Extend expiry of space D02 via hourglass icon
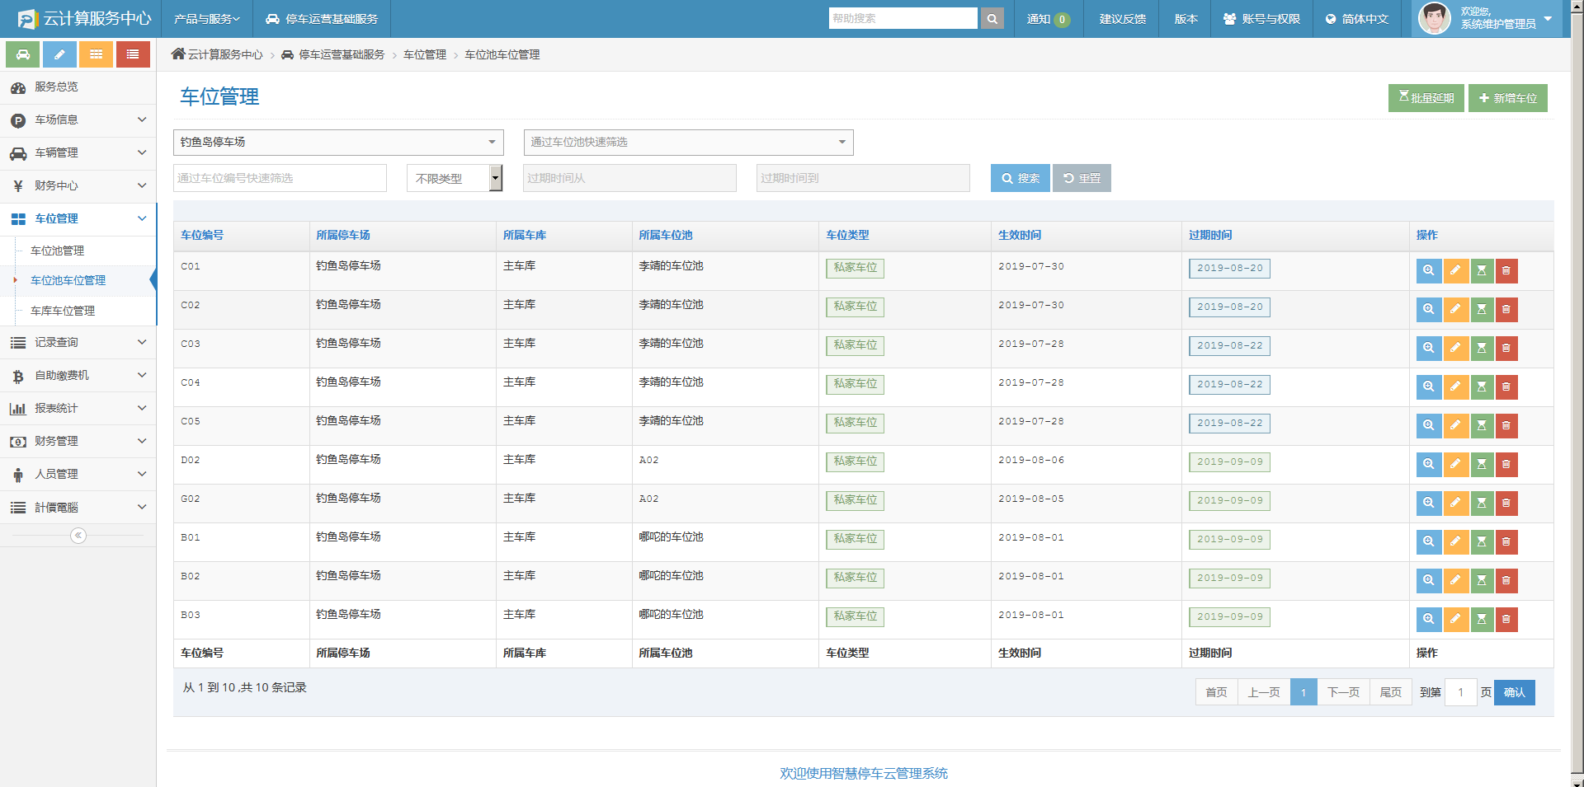This screenshot has height=787, width=1584. click(1482, 464)
